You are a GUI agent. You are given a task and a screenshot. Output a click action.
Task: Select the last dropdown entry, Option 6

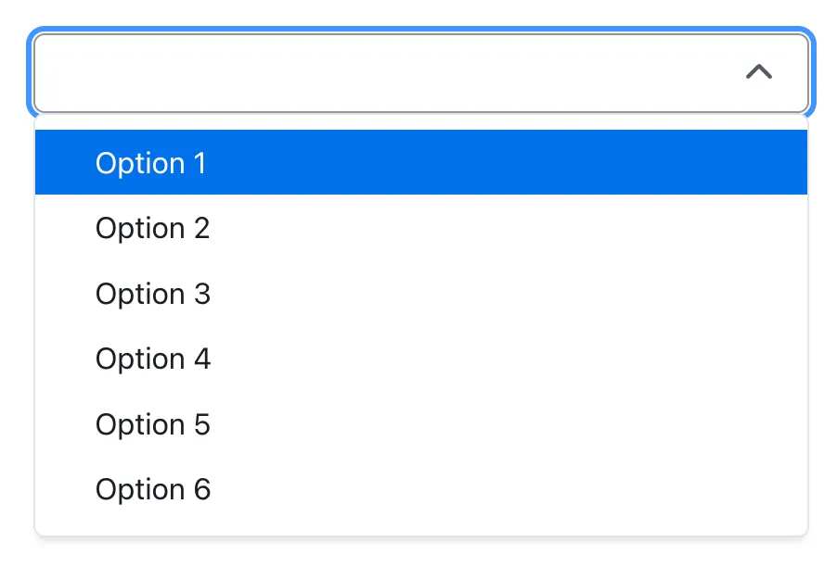(420, 489)
